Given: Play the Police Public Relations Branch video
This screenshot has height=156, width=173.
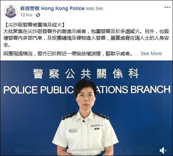Looking at the screenshot, I should click(86, 108).
